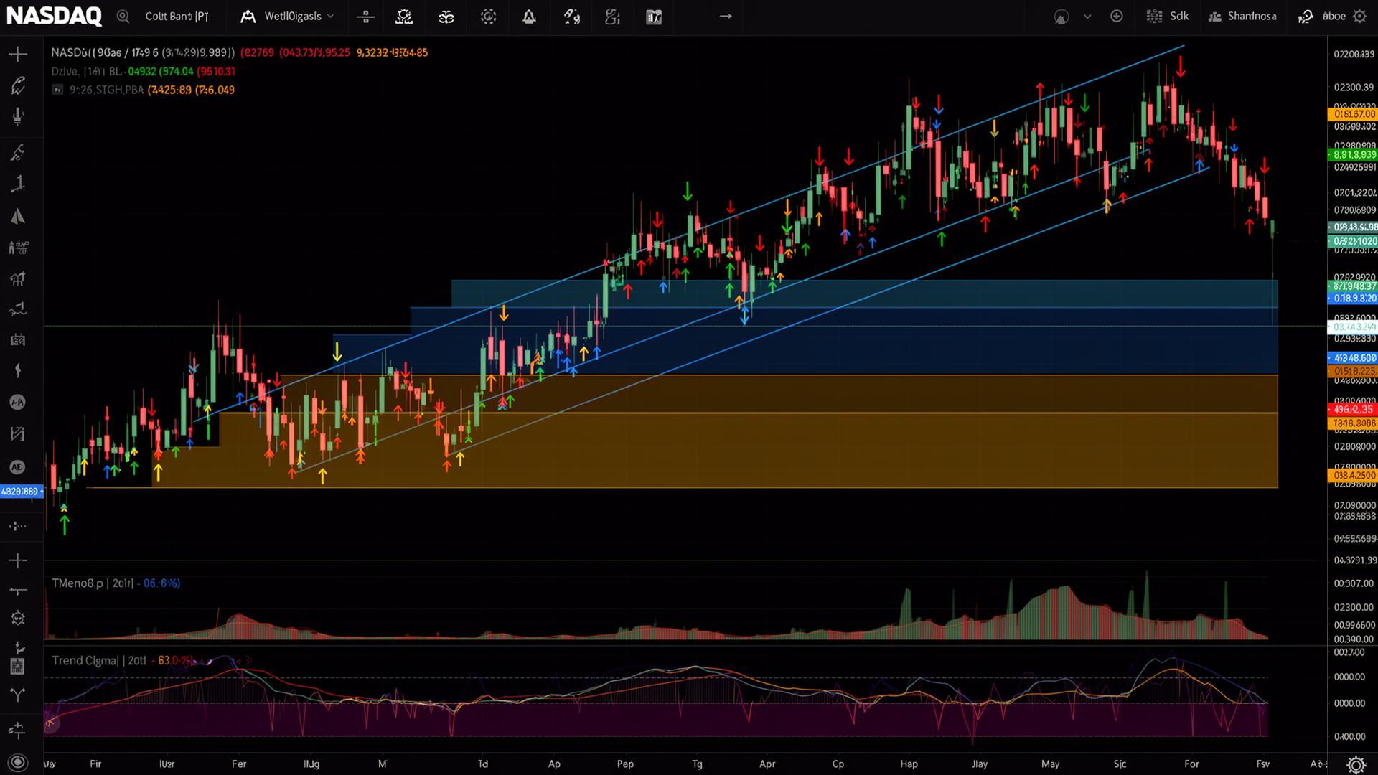The height and width of the screenshot is (775, 1378).
Task: Click the forward arrow icon in top toolbar
Action: 726,17
